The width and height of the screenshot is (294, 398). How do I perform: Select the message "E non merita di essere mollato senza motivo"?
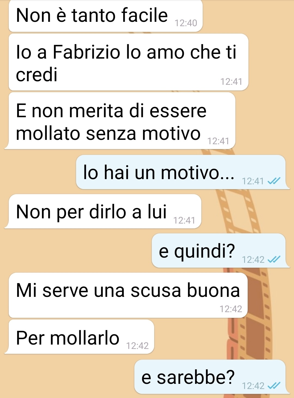[x=122, y=121]
